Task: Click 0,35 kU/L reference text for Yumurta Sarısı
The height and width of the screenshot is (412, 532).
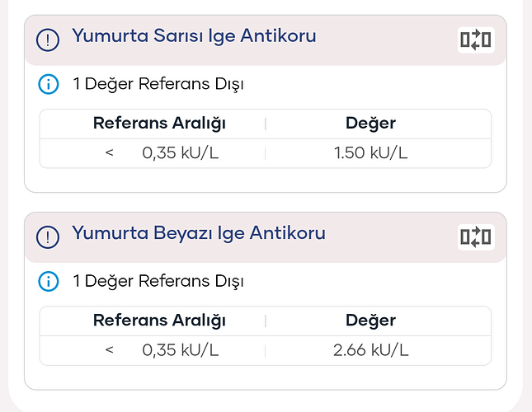Action: coord(180,153)
